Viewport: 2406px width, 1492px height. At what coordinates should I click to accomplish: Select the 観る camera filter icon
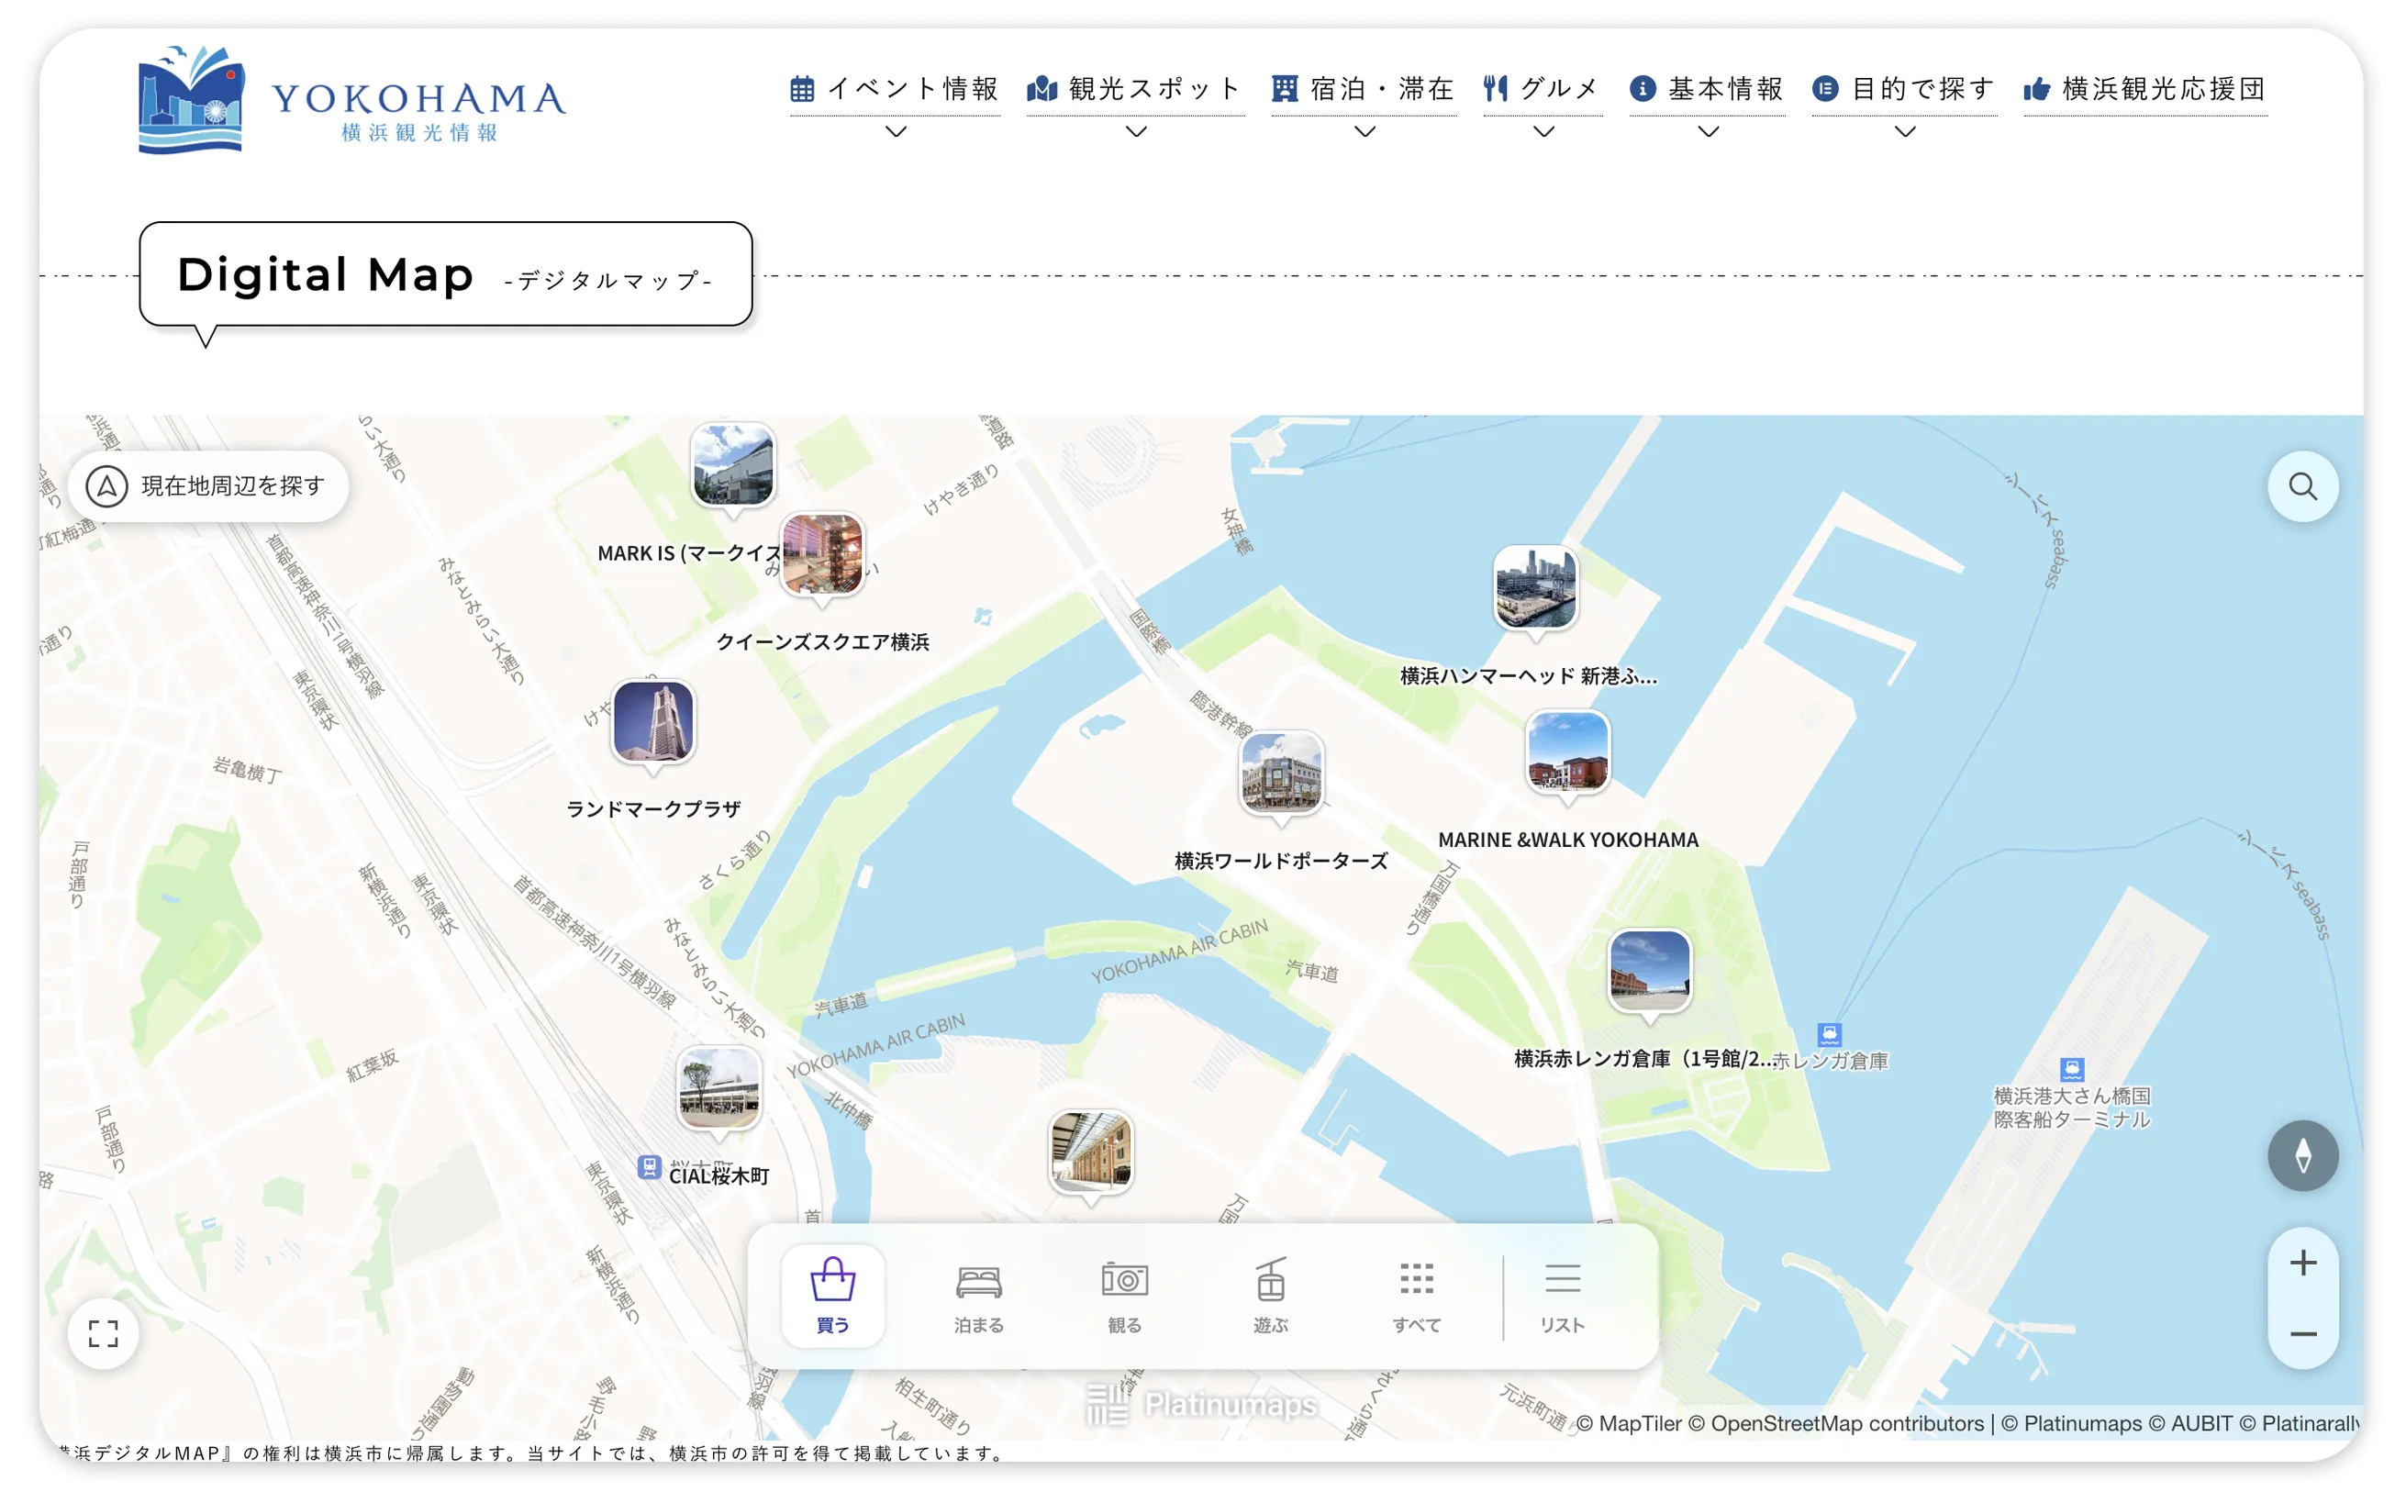(1124, 1296)
